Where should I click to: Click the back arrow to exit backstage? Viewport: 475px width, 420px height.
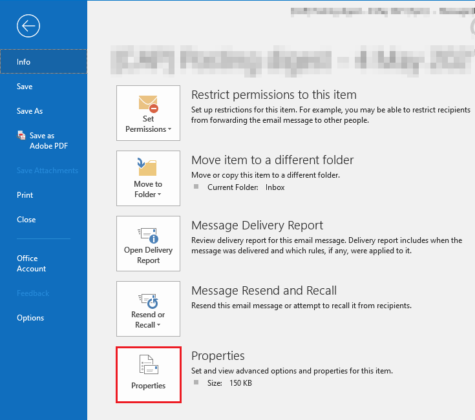click(29, 26)
